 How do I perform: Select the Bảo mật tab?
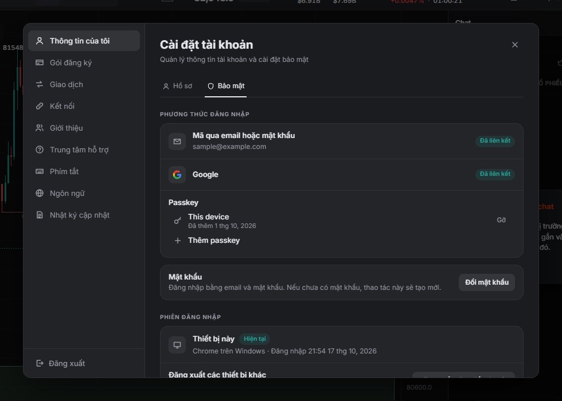coord(226,86)
